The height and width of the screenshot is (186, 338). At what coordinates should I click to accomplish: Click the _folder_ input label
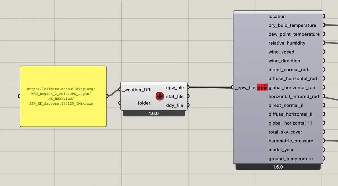[144, 103]
